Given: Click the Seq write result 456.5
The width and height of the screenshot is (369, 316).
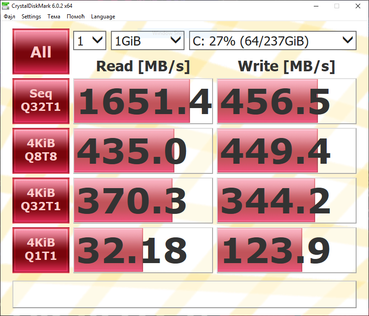Looking at the screenshot, I should coord(287,101).
